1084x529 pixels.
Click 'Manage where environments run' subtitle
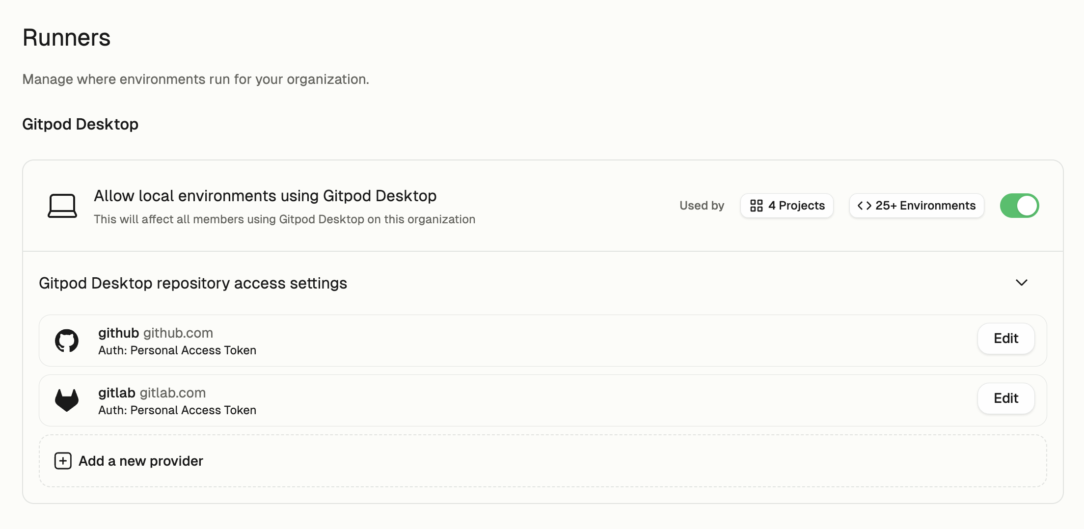[x=196, y=79]
